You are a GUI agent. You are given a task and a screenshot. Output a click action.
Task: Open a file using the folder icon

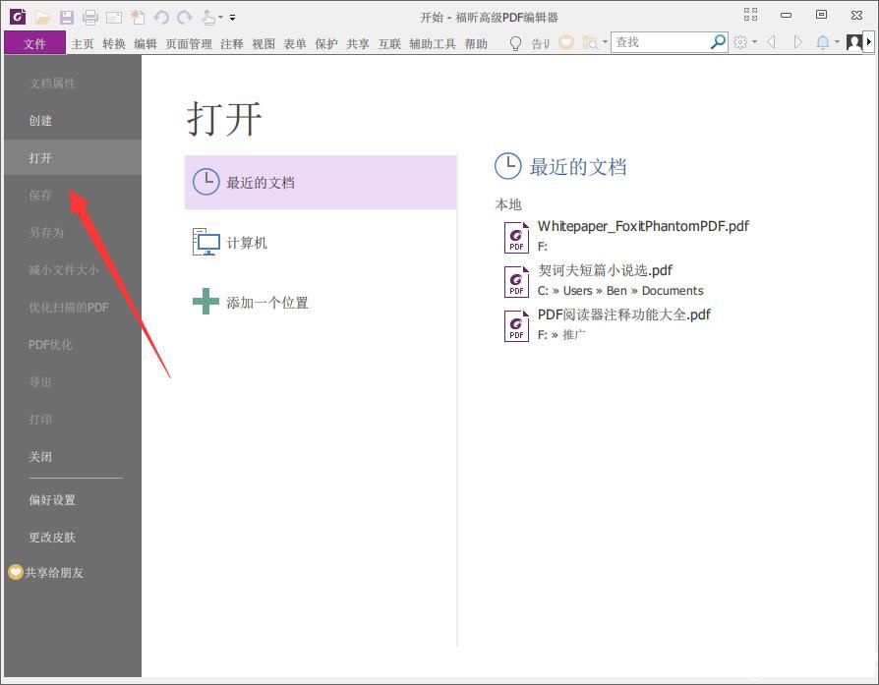[43, 16]
